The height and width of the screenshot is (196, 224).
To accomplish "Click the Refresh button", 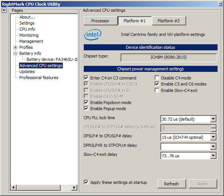I will (x=172, y=184).
